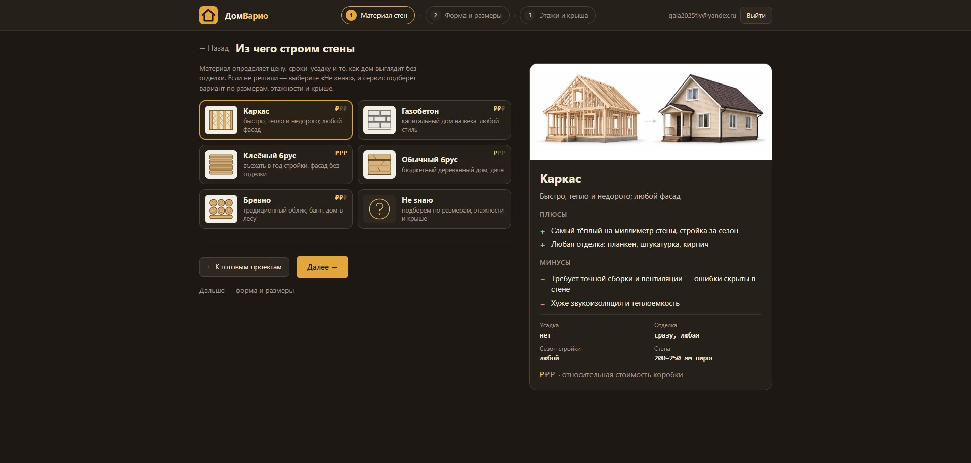Click the frame house preview image
Screen dimensions: 971x463
tap(651, 112)
